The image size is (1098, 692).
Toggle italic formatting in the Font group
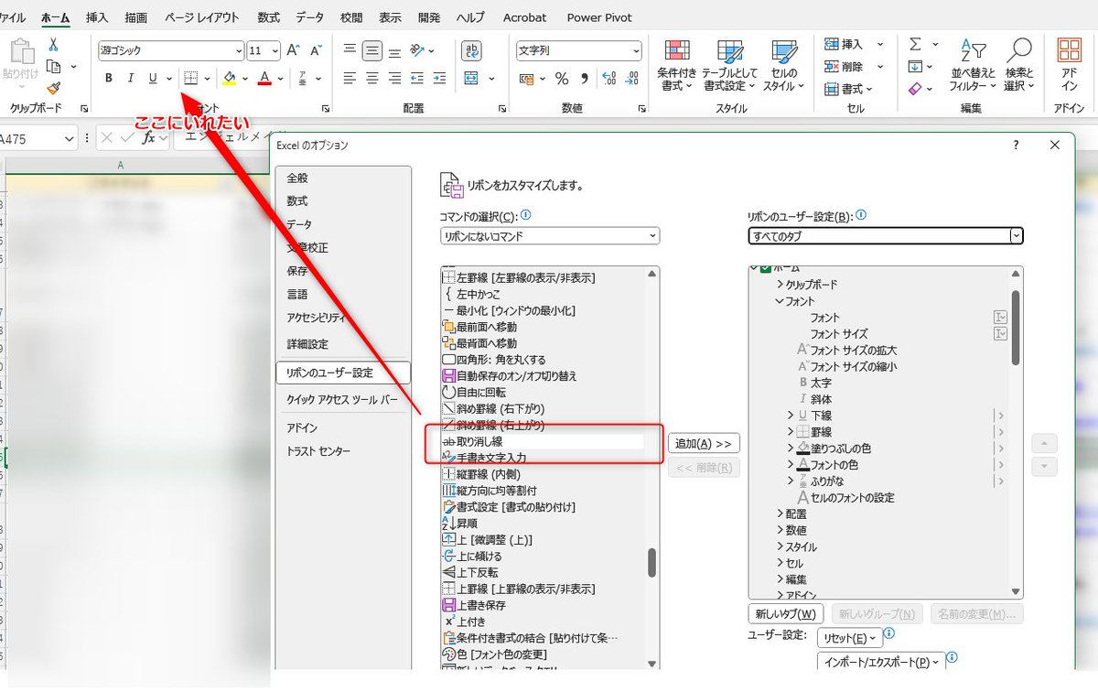coord(130,78)
